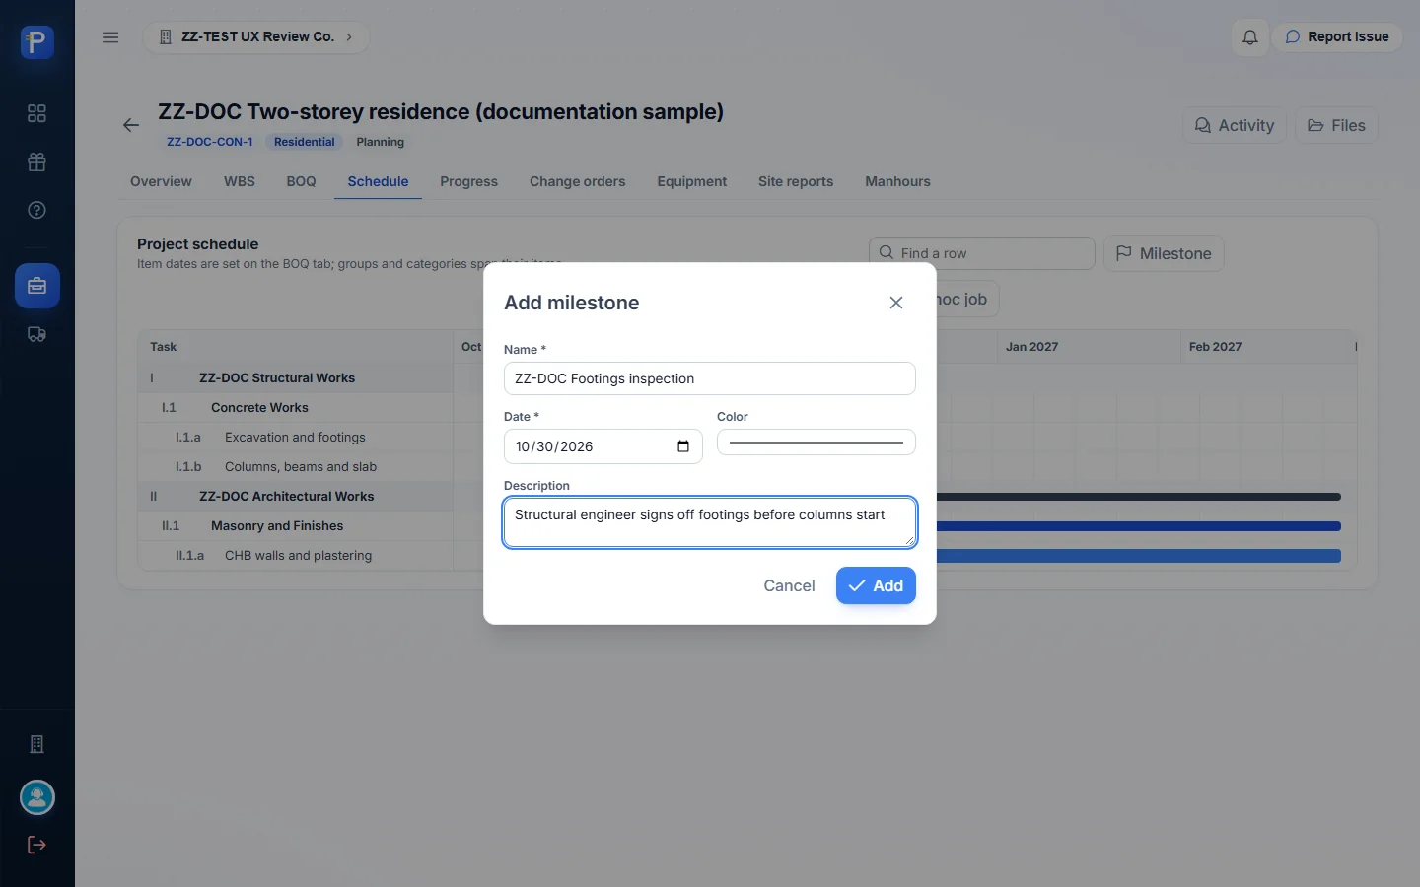
Task: Switch to the BOQ tab
Action: (x=301, y=181)
